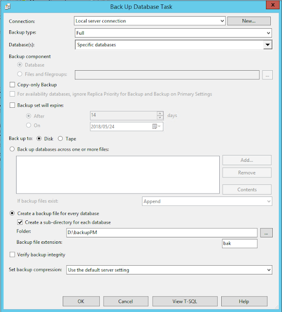
Task: Check Backup set will expire
Action: pyautogui.click(x=12, y=105)
